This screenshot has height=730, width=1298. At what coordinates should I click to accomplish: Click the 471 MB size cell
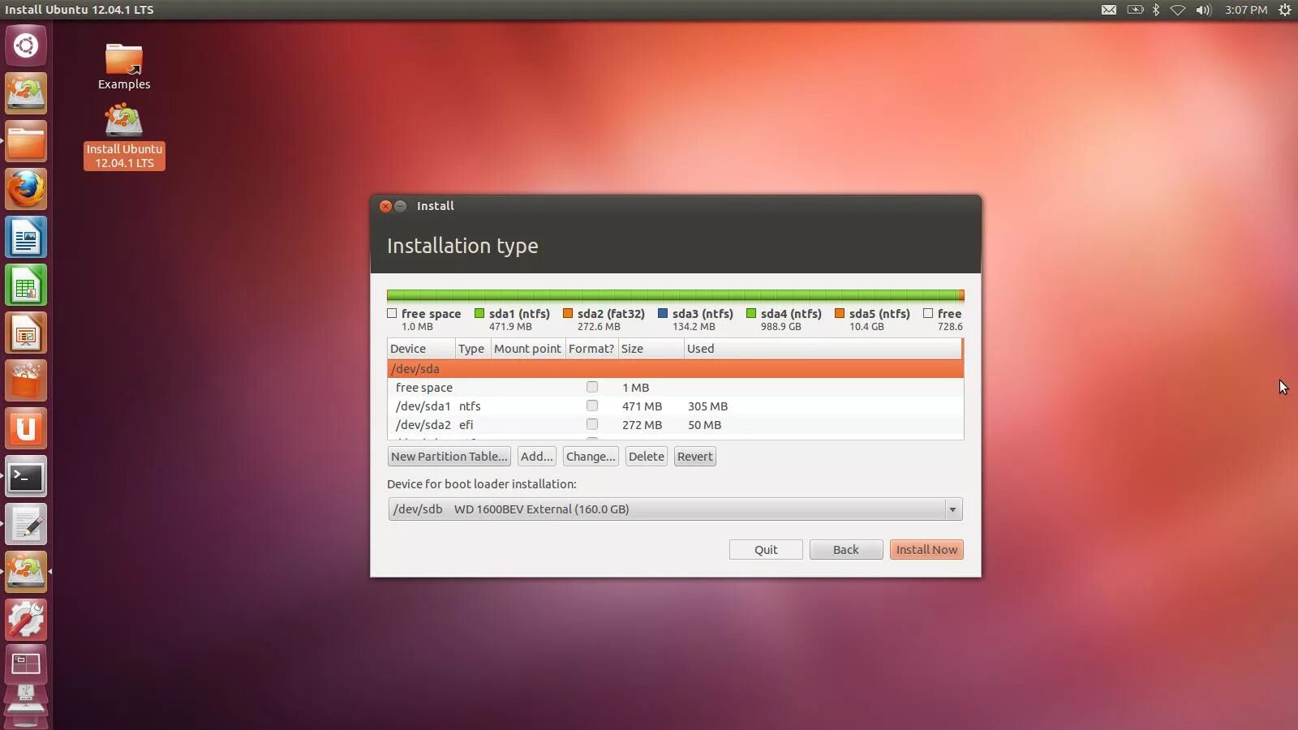coord(643,406)
